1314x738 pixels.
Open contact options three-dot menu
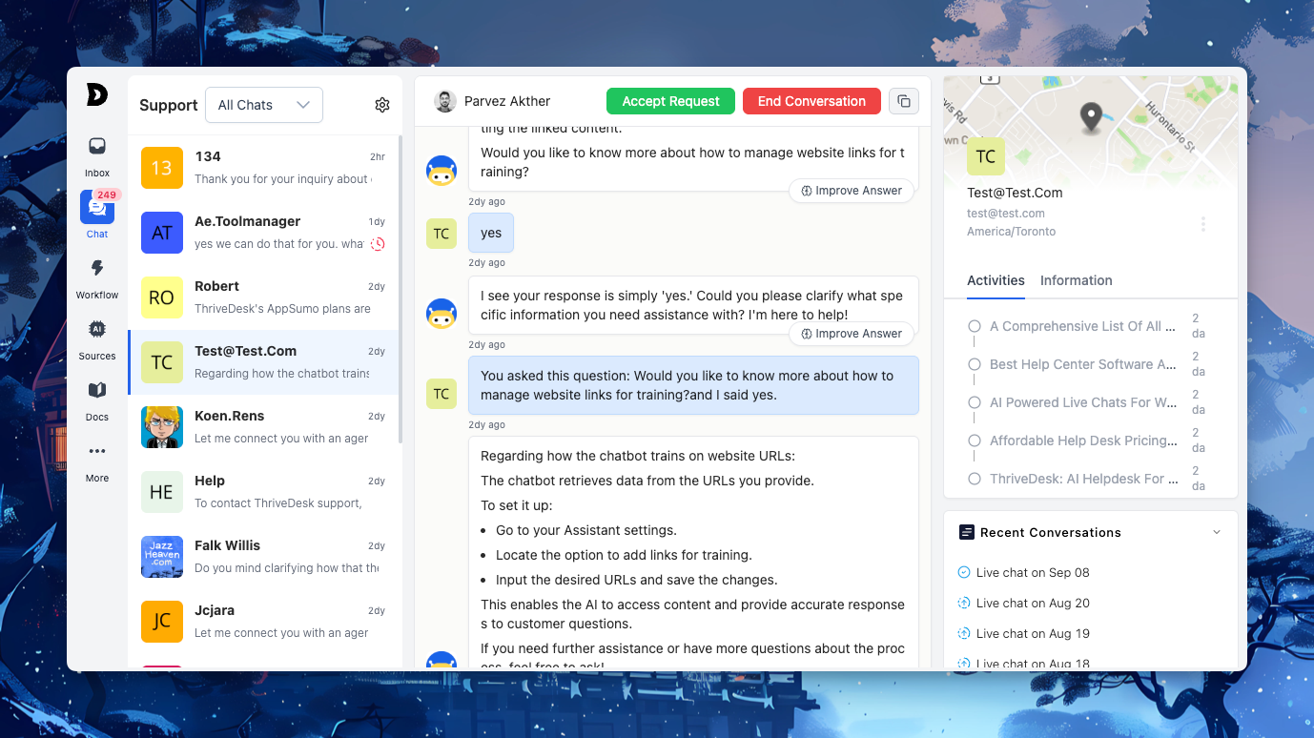tap(1202, 224)
